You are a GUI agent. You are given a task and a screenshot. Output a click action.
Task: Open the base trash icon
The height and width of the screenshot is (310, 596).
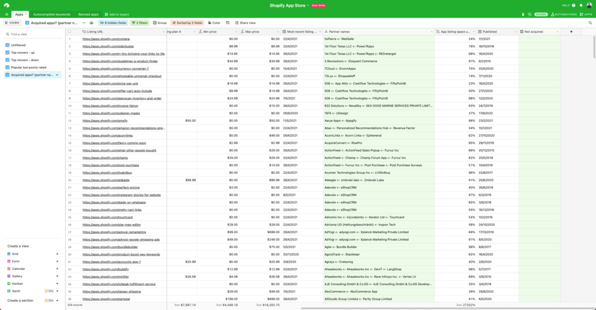(523, 14)
